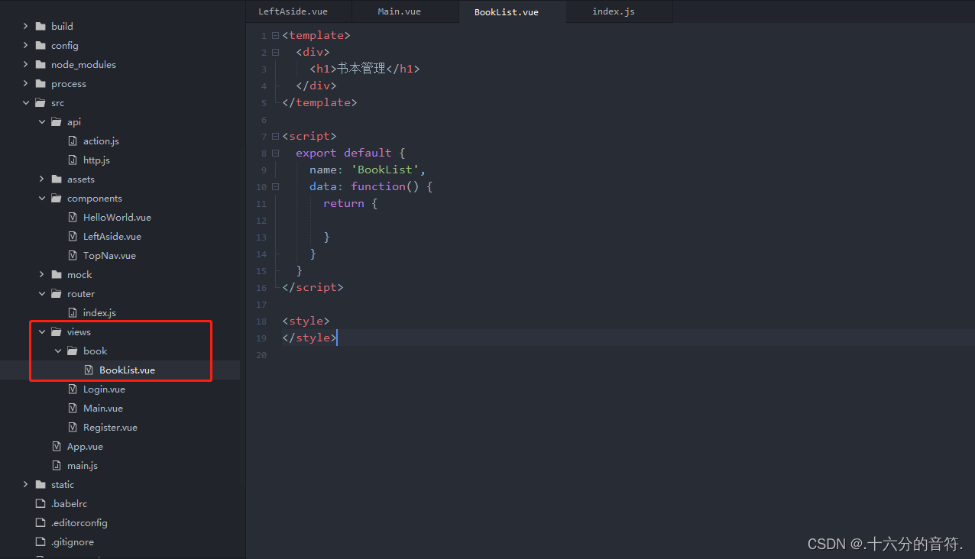Click the action.js file icon
The image size is (975, 559).
click(73, 141)
